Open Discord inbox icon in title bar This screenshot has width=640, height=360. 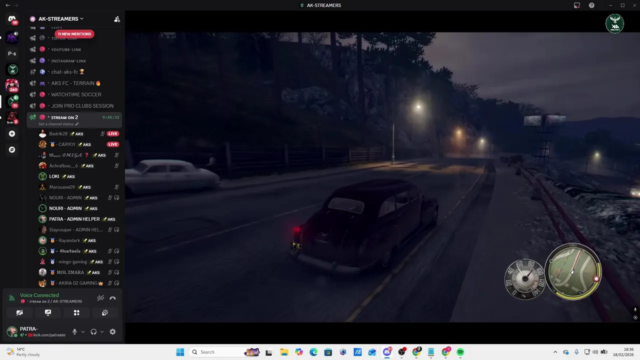tap(577, 5)
